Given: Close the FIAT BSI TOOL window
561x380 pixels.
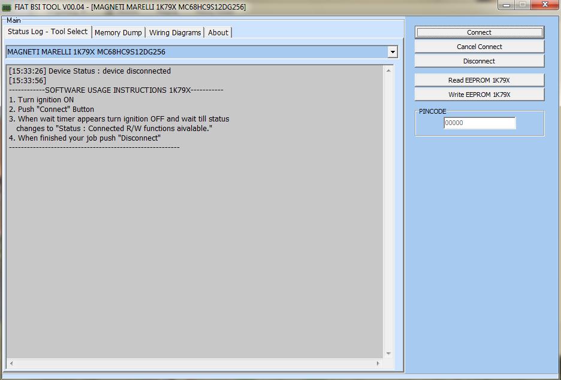Looking at the screenshot, I should click(545, 5).
